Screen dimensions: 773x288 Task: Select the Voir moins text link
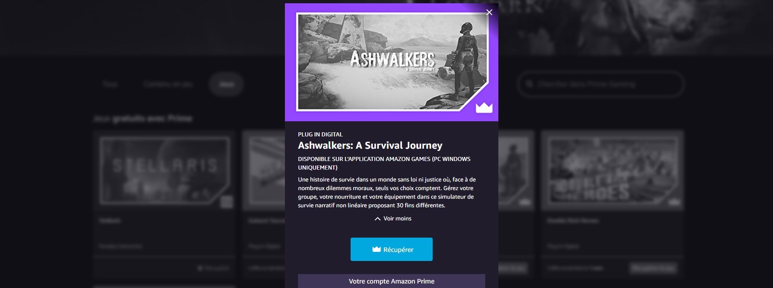(397, 218)
